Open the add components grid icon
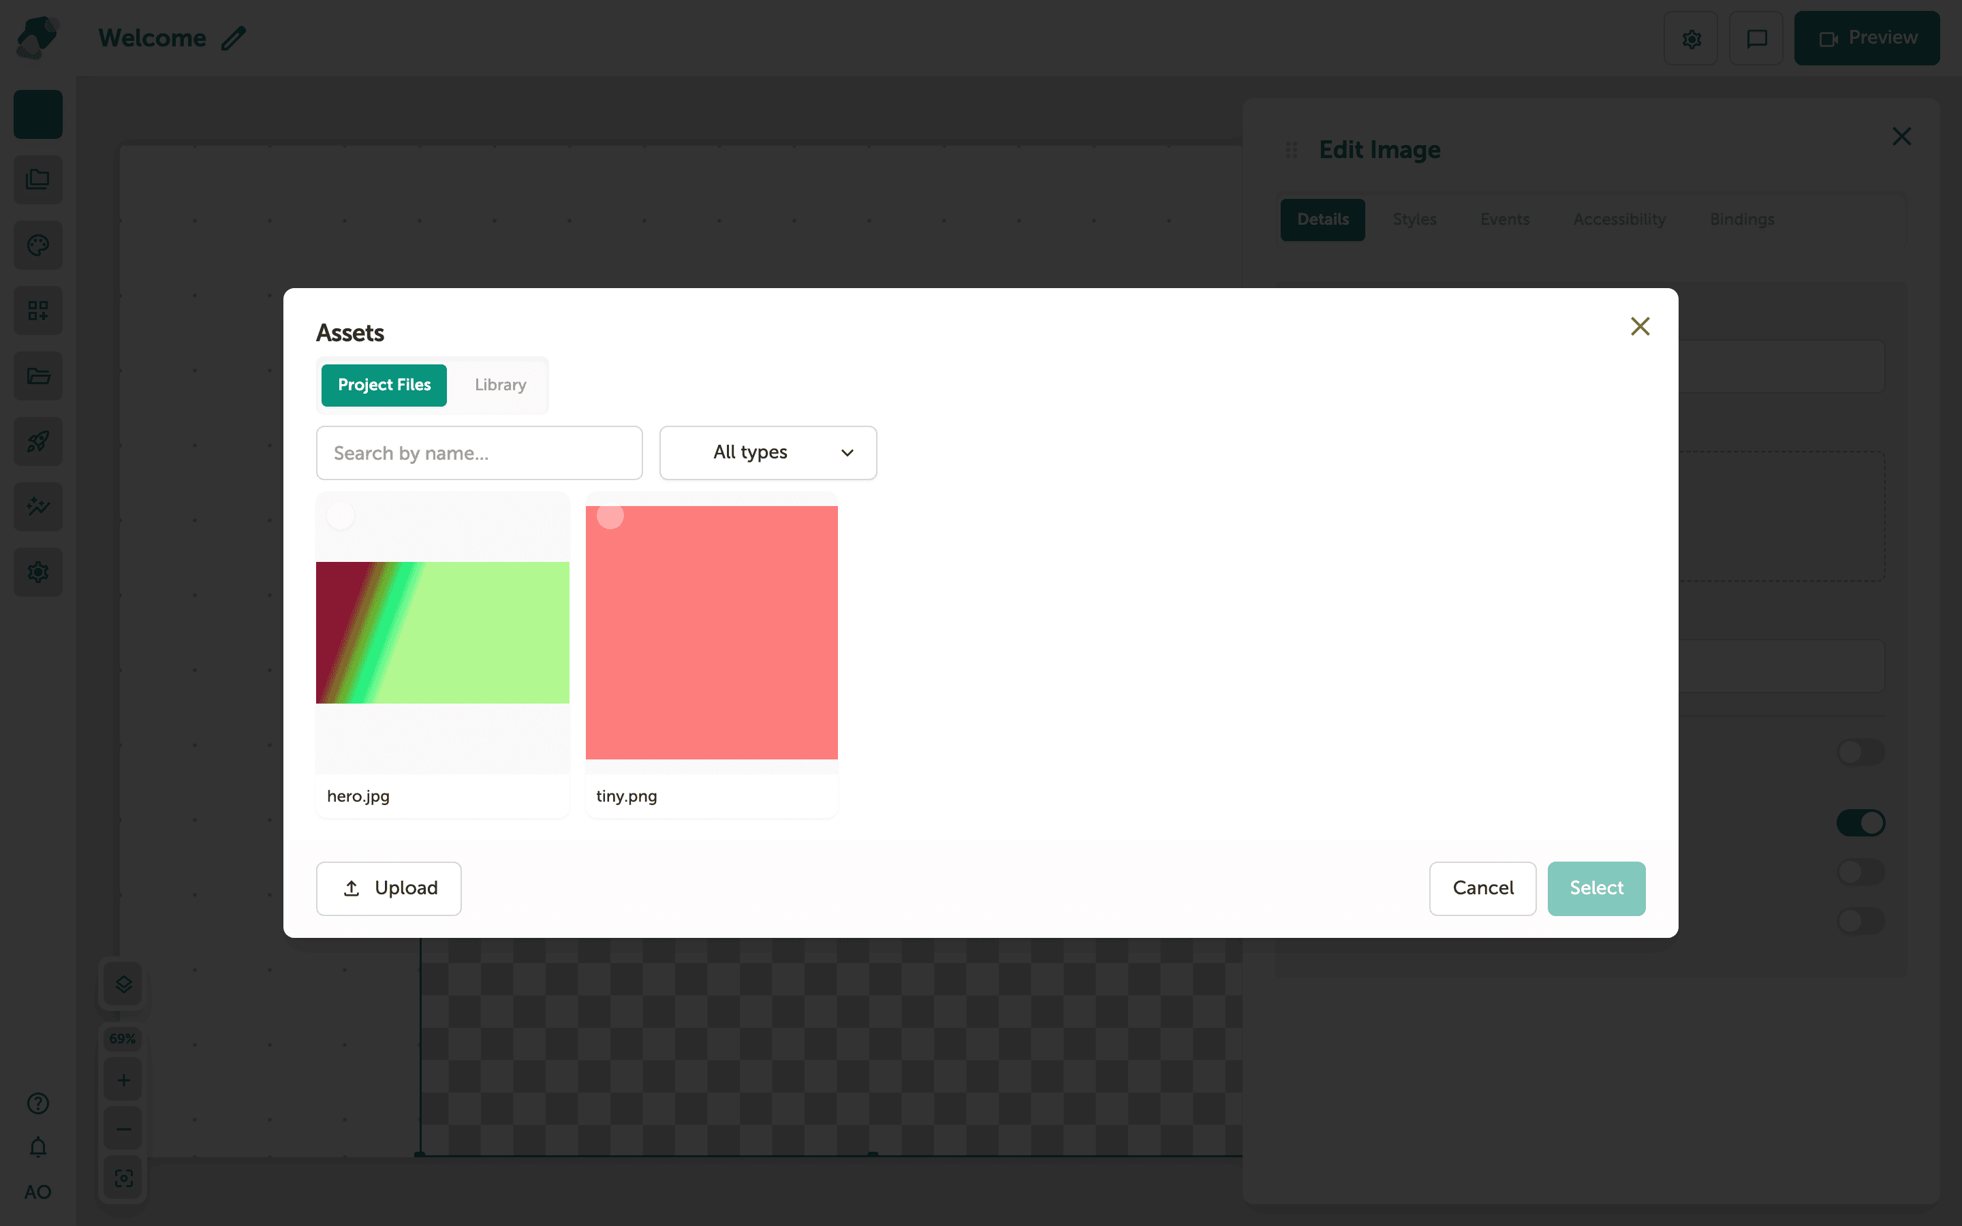This screenshot has width=1962, height=1226. tap(38, 311)
